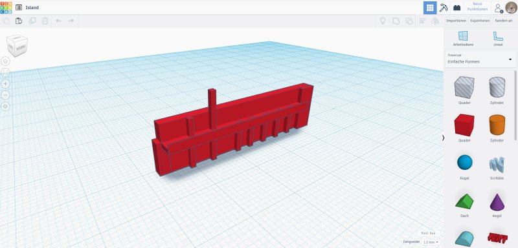Open the Einfache Formen shapes dropdown
The height and width of the screenshot is (248, 518).
480,59
